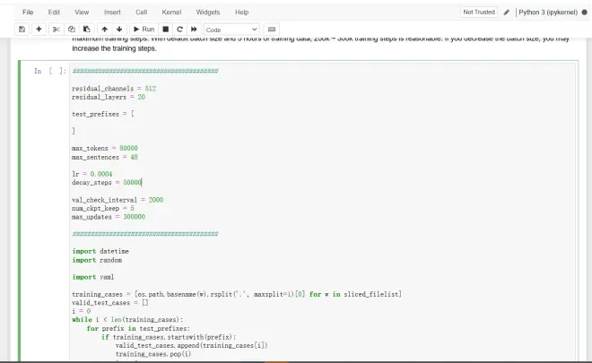Open the Edit menu
Image resolution: width=592 pixels, height=363 pixels.
click(x=54, y=12)
